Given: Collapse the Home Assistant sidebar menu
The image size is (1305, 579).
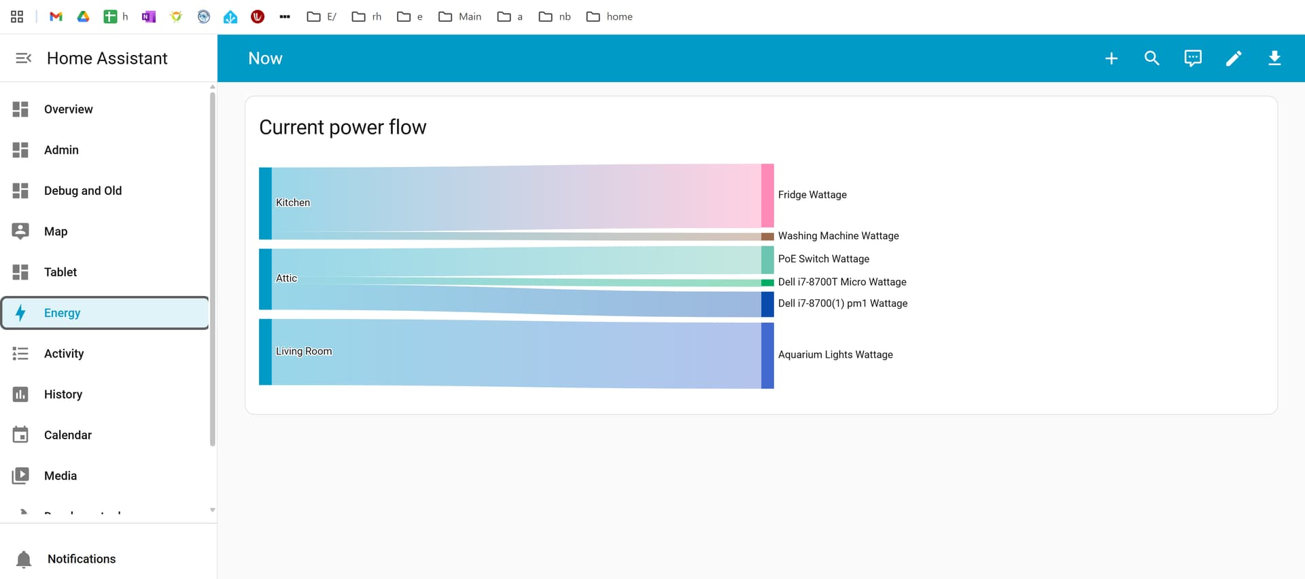Looking at the screenshot, I should coord(23,58).
